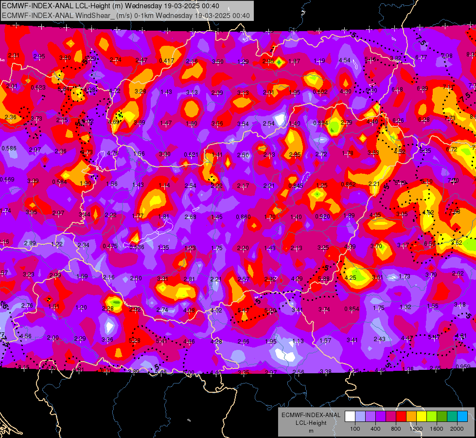Click the wind shear value 0.860

click(244, 217)
